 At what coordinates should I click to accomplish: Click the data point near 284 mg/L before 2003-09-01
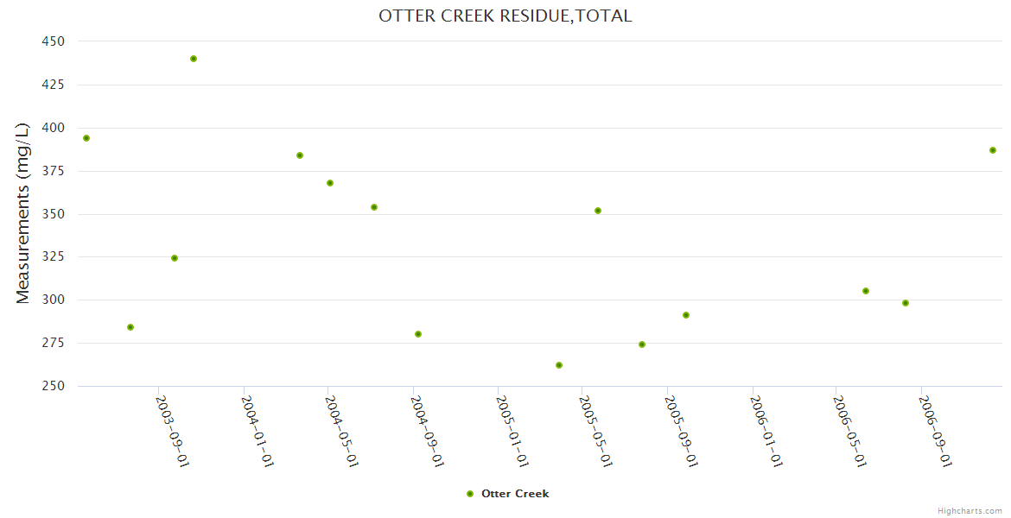click(130, 327)
